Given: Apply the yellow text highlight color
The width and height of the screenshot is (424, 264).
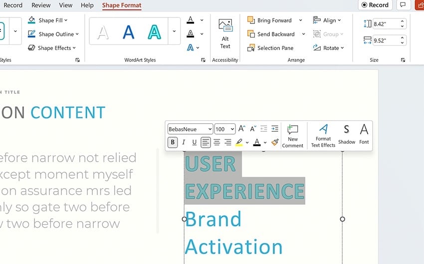Looking at the screenshot, I should coord(239,142).
